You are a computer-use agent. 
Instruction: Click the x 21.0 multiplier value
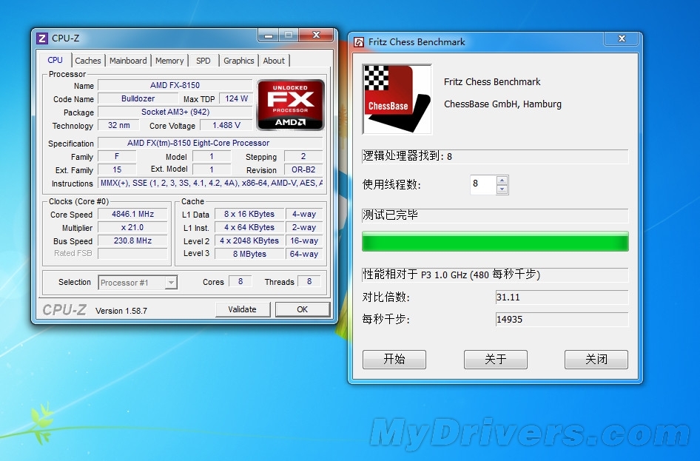coord(132,228)
